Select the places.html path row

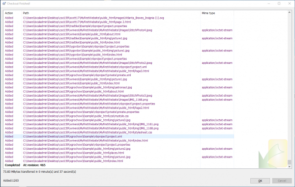[119, 153]
